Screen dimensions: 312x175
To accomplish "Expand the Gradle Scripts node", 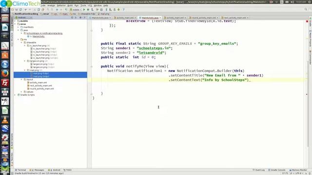I will point(15,95).
